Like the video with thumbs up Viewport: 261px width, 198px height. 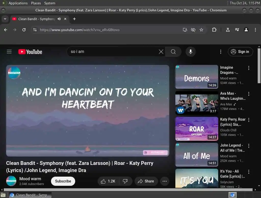click(x=108, y=181)
